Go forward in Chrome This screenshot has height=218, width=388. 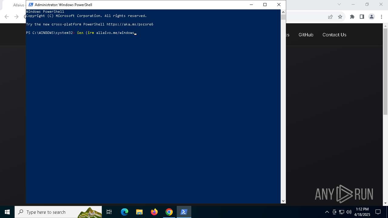point(16,17)
